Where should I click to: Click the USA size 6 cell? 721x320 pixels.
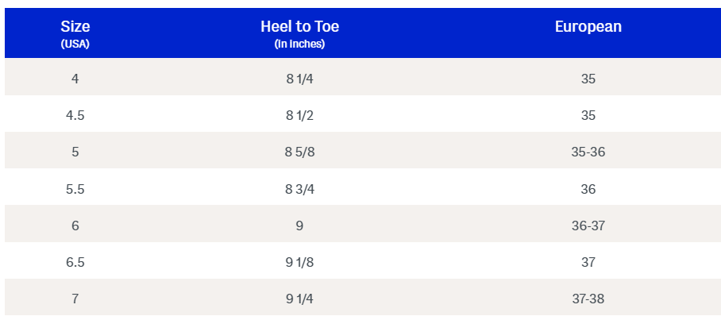[75, 226]
